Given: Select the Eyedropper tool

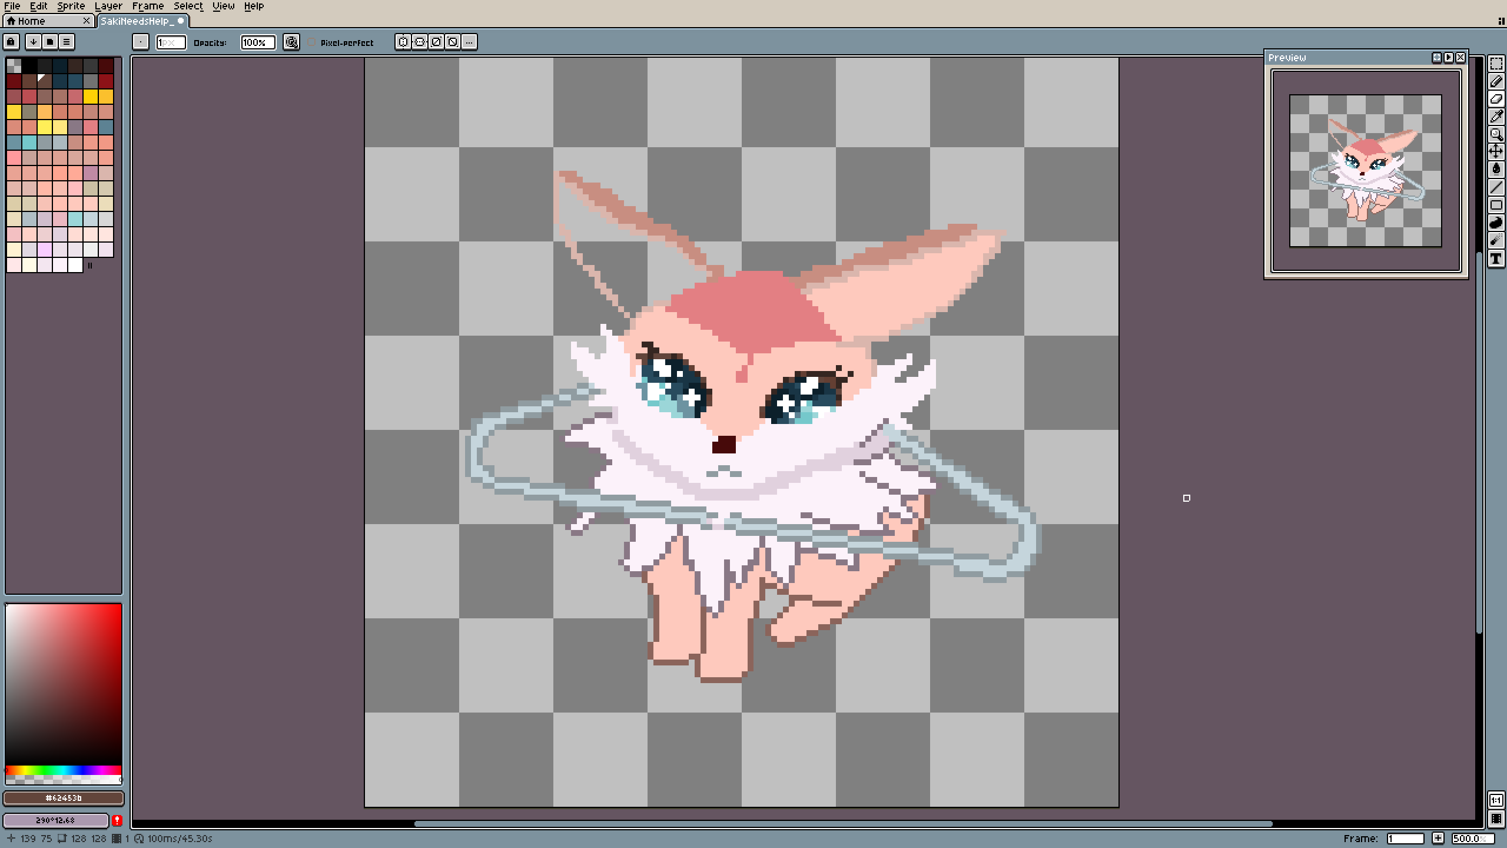Looking at the screenshot, I should point(1496,117).
